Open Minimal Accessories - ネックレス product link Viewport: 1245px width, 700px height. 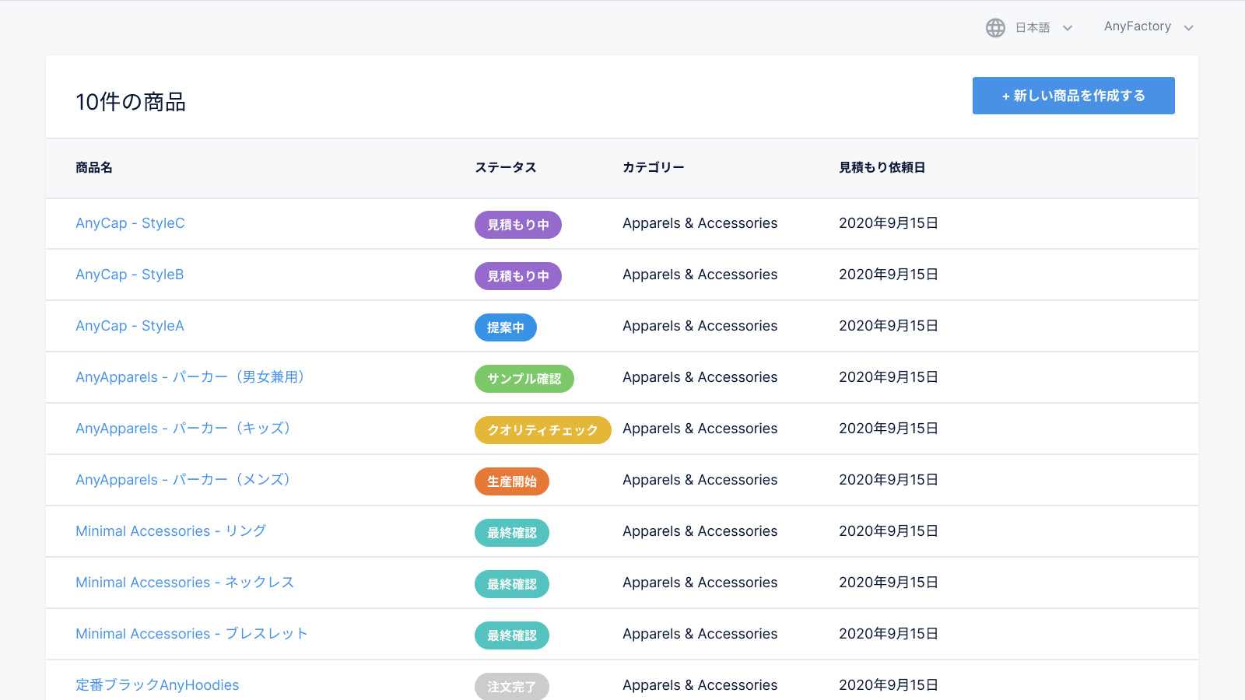point(184,583)
